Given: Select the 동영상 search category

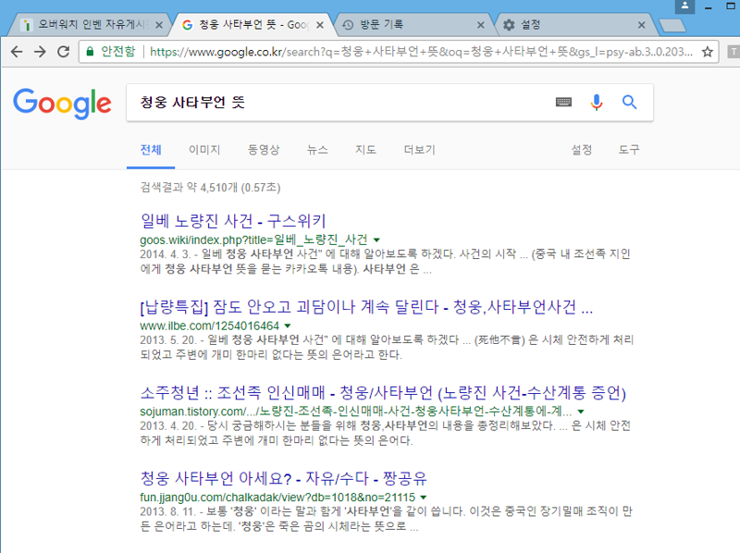Looking at the screenshot, I should 264,150.
